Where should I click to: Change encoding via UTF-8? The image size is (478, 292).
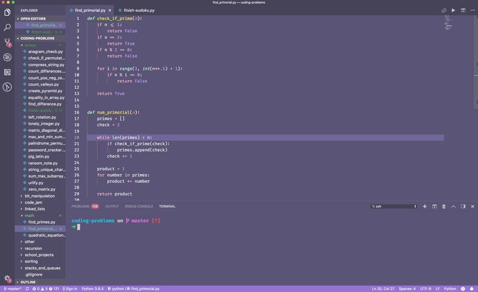425,288
